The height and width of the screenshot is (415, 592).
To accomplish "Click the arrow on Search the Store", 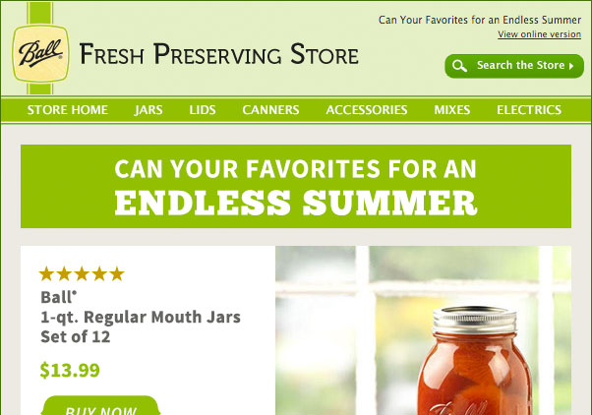I will [571, 66].
